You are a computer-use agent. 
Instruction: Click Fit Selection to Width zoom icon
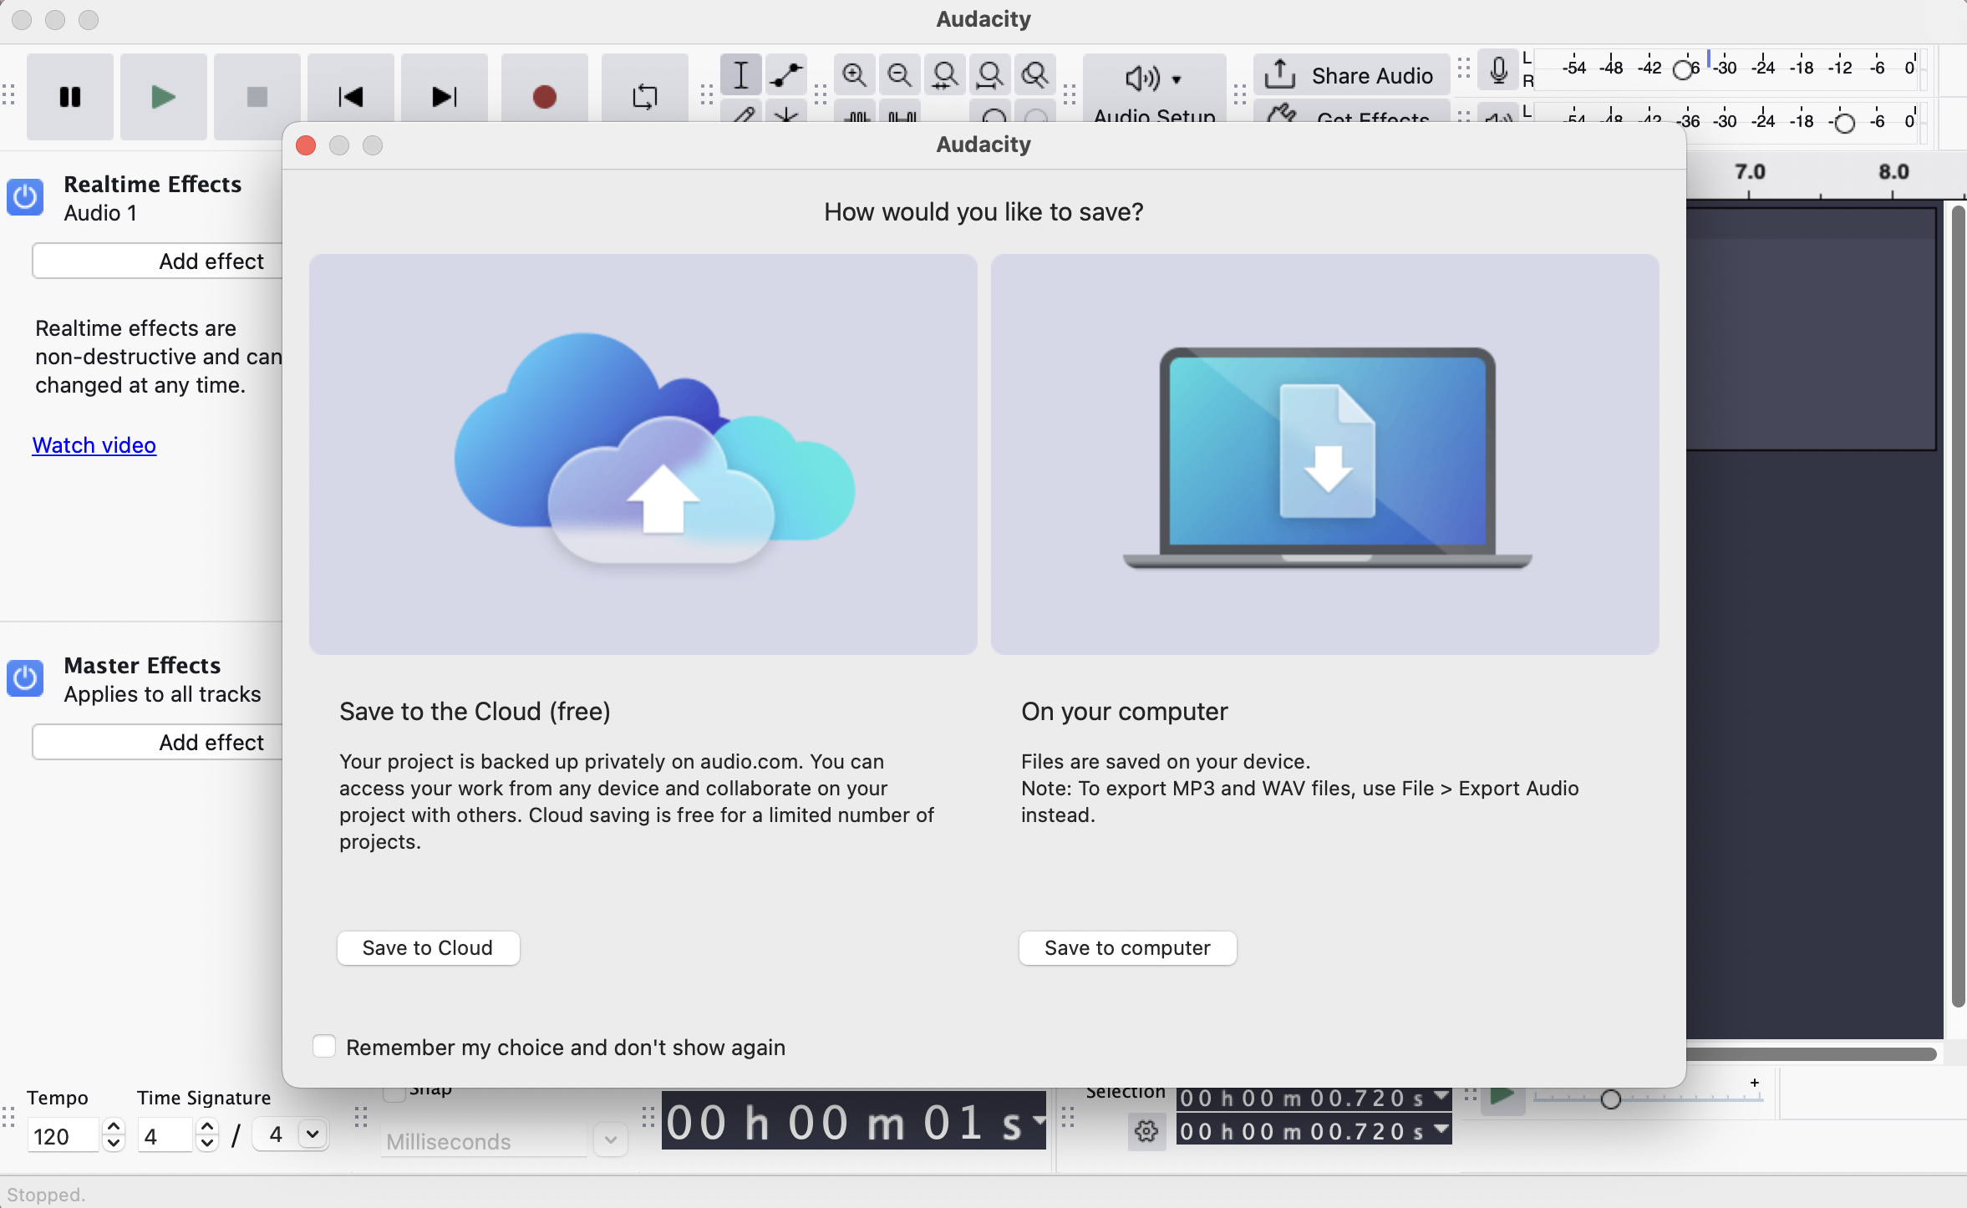(x=945, y=75)
